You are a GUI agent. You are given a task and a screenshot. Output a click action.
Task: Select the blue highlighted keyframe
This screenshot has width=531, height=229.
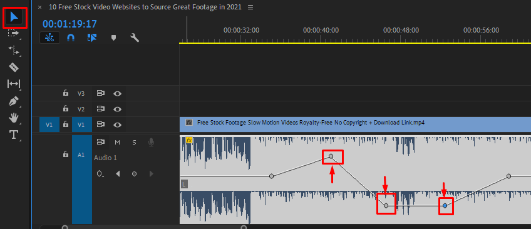[445, 205]
